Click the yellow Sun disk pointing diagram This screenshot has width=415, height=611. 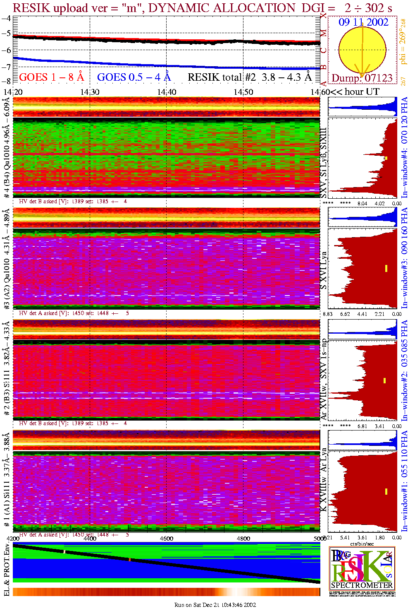point(362,50)
